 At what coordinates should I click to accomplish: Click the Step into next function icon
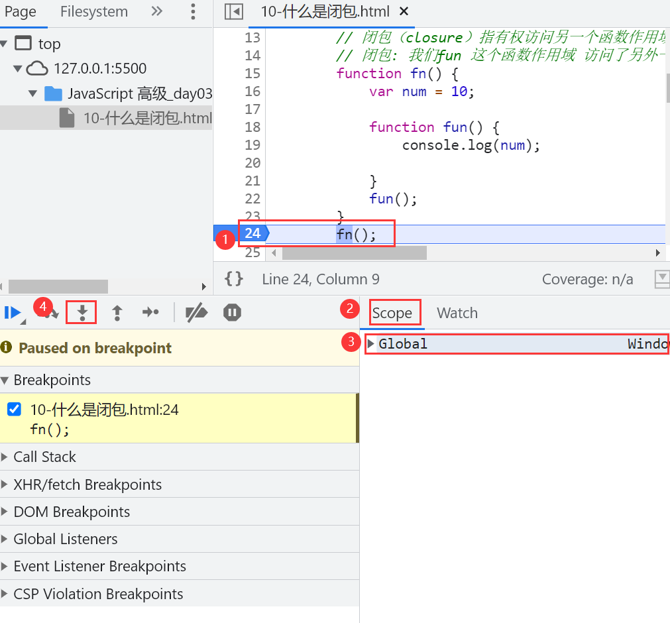[x=82, y=313]
